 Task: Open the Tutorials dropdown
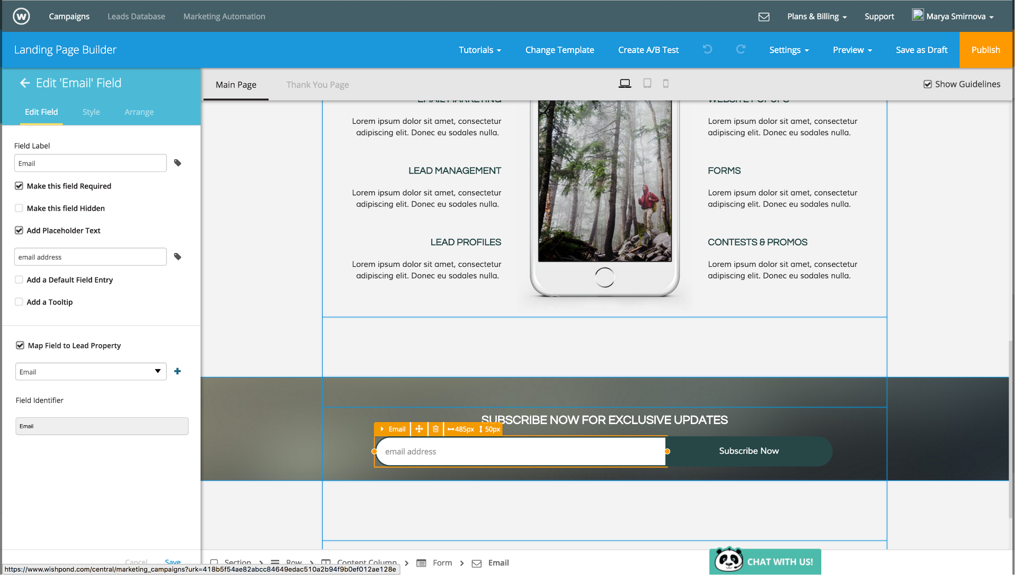coord(479,50)
